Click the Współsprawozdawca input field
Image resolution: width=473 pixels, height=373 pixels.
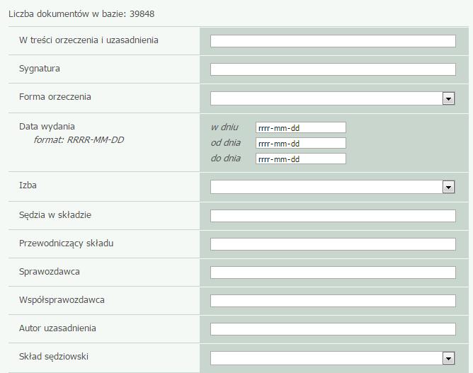[333, 301]
